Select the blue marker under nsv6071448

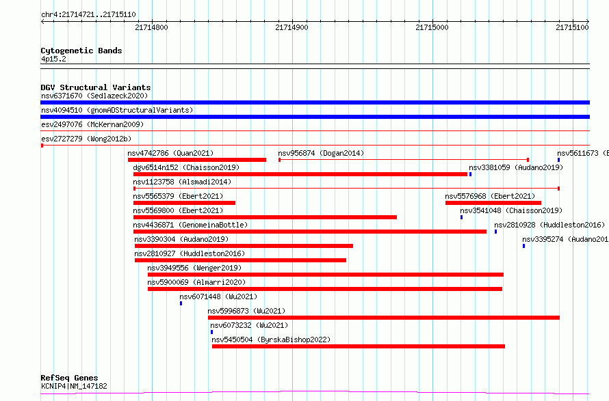coord(181,303)
